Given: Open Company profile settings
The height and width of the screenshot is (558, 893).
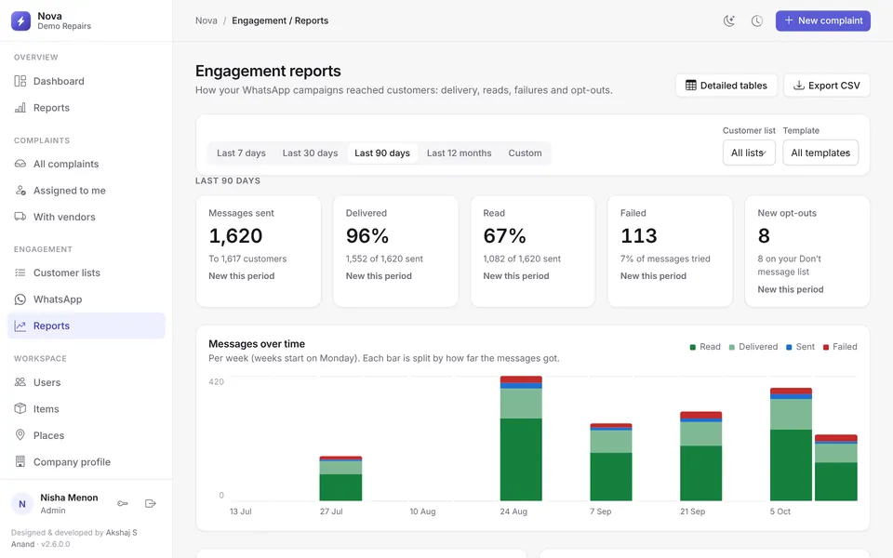Looking at the screenshot, I should click(x=87, y=461).
